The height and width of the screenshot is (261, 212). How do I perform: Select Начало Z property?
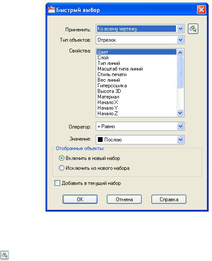click(136, 114)
